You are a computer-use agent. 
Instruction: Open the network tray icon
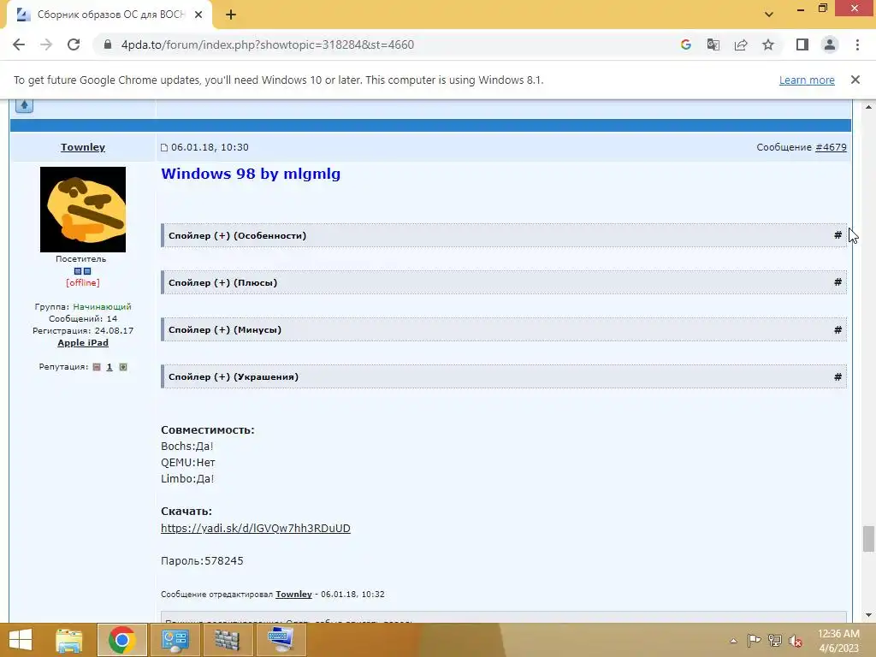pyautogui.click(x=775, y=641)
